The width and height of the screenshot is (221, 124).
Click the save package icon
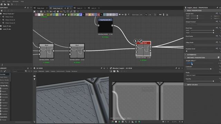pos(8,4)
